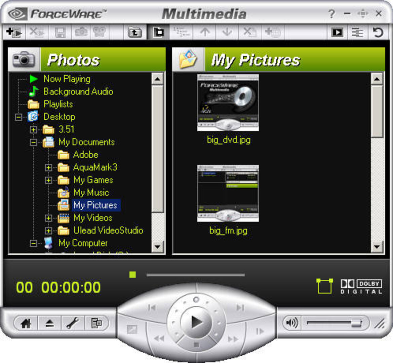This screenshot has height=363, width=393.
Task: Click the remove from playlist toolbar icon
Action: 37,32
